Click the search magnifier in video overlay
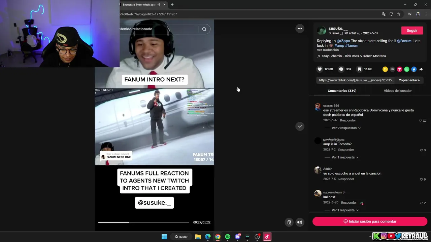The height and width of the screenshot is (242, 431). click(204, 29)
